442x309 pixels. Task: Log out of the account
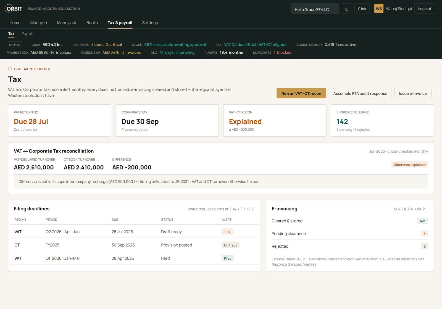point(425,9)
